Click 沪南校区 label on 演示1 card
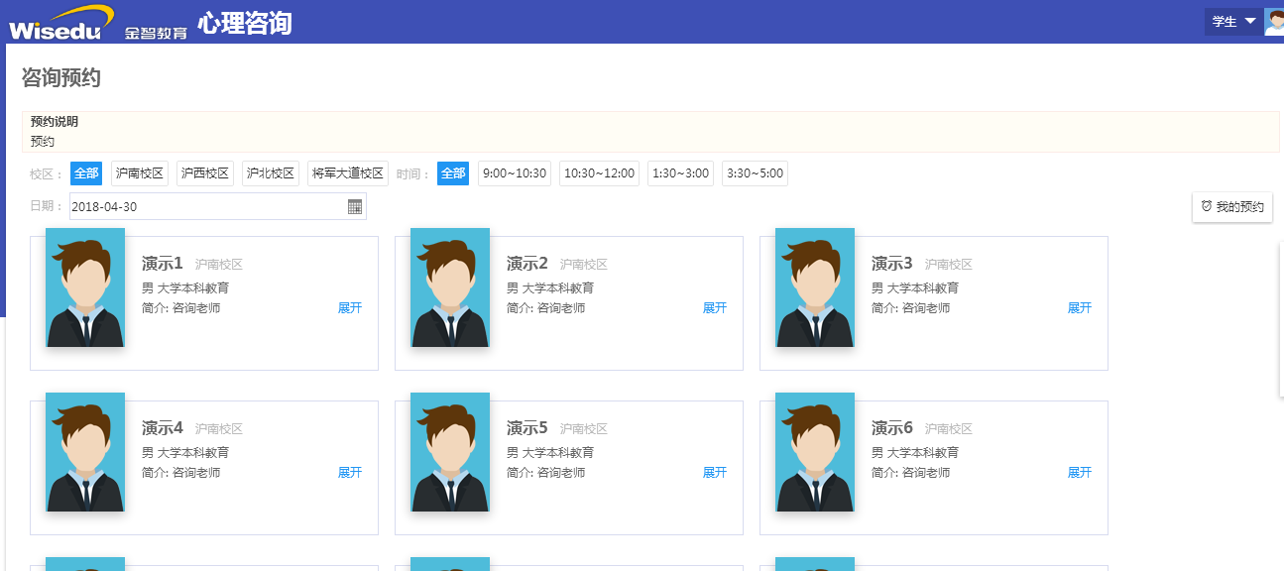This screenshot has width=1284, height=571. tap(219, 265)
